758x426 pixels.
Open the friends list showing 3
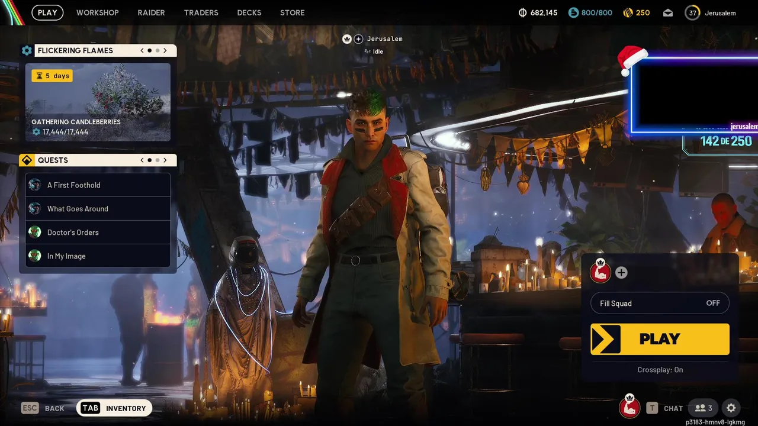click(x=704, y=408)
